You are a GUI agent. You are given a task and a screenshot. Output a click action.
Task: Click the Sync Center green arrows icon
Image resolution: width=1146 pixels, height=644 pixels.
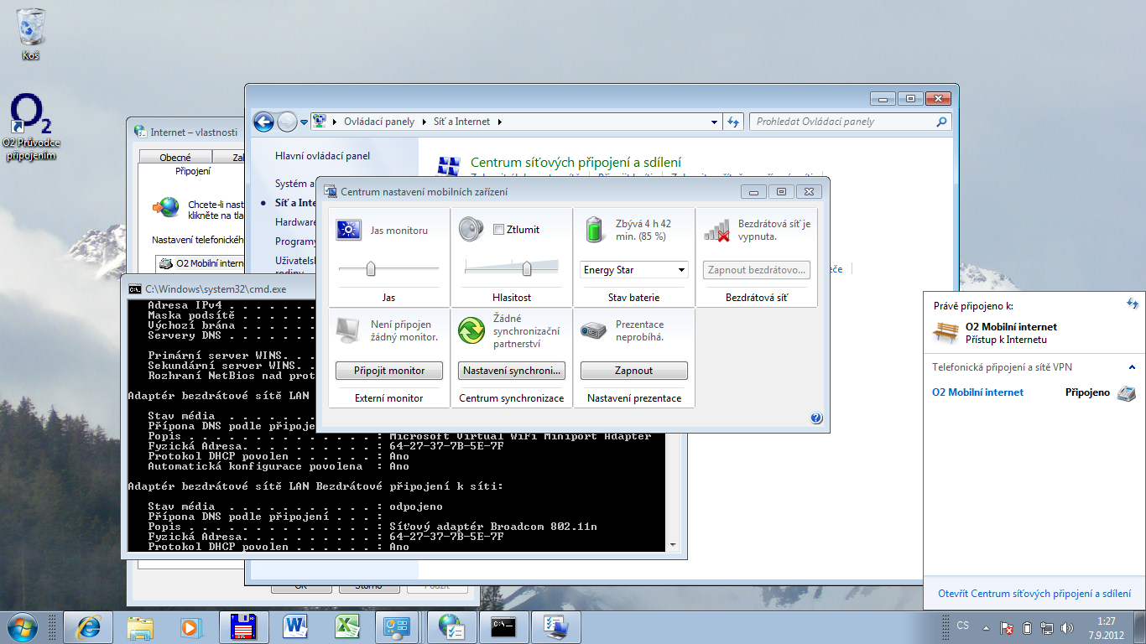[x=471, y=330]
